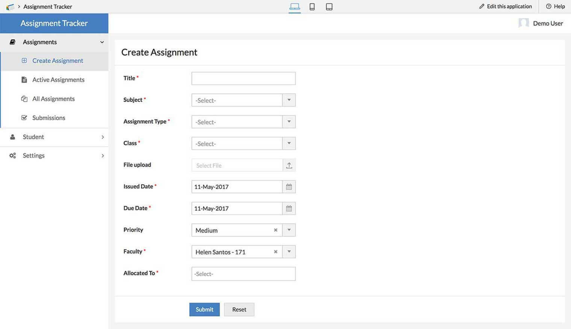Click the All Assignments icon
This screenshot has width=571, height=329.
(x=24, y=99)
